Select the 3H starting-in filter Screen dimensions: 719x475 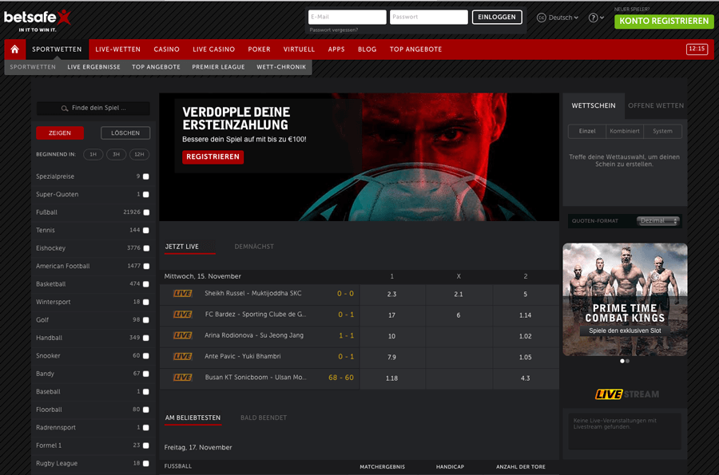(116, 154)
